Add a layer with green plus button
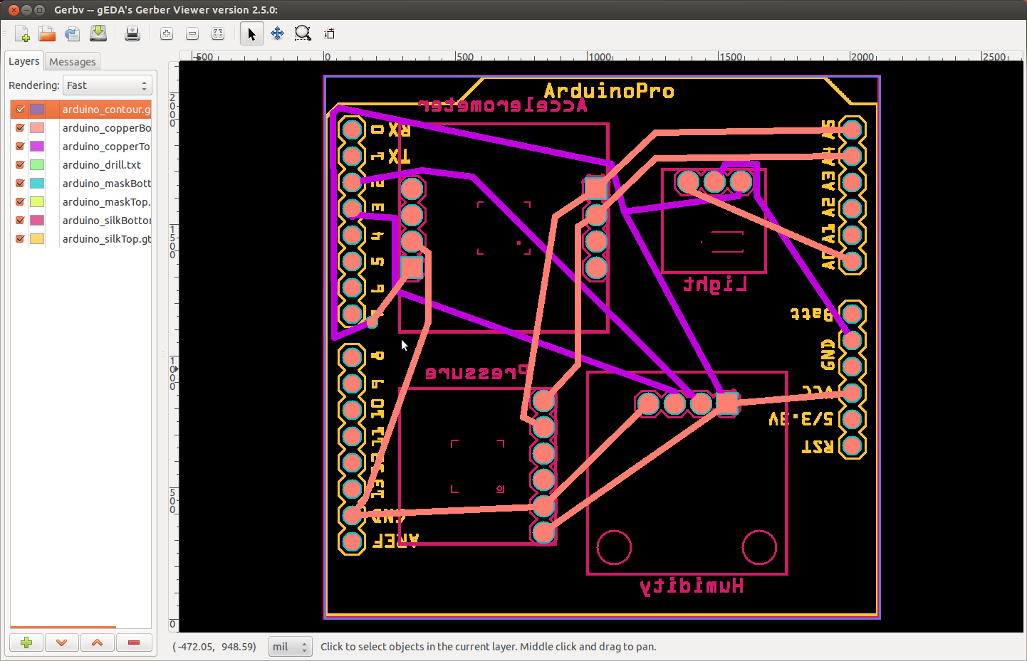The height and width of the screenshot is (661, 1027). pyautogui.click(x=26, y=643)
